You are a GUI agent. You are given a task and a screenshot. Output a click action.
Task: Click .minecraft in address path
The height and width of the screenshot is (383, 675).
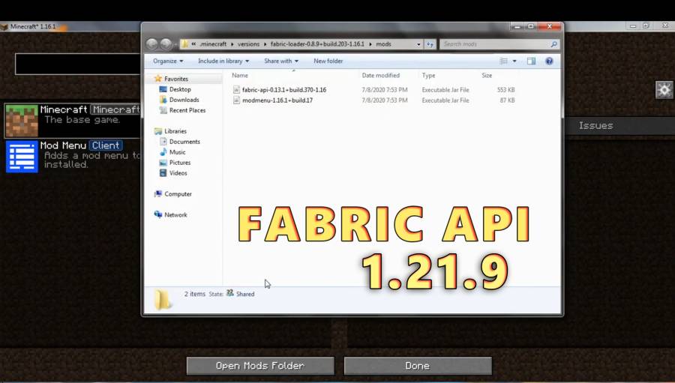213,44
